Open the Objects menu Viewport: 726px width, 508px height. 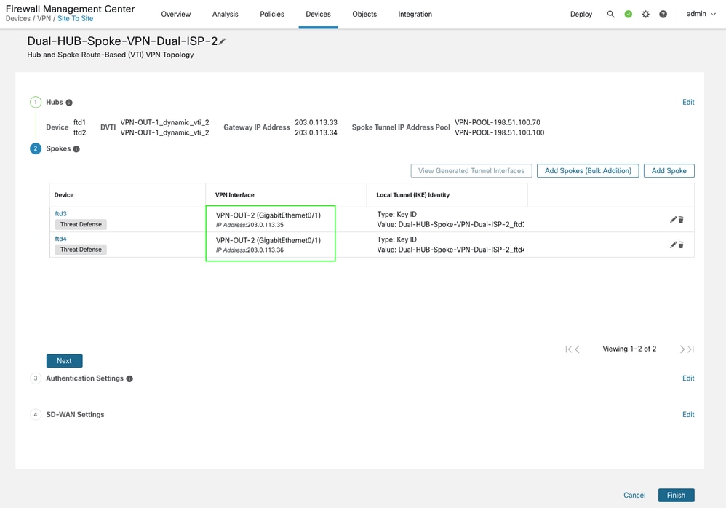point(364,15)
